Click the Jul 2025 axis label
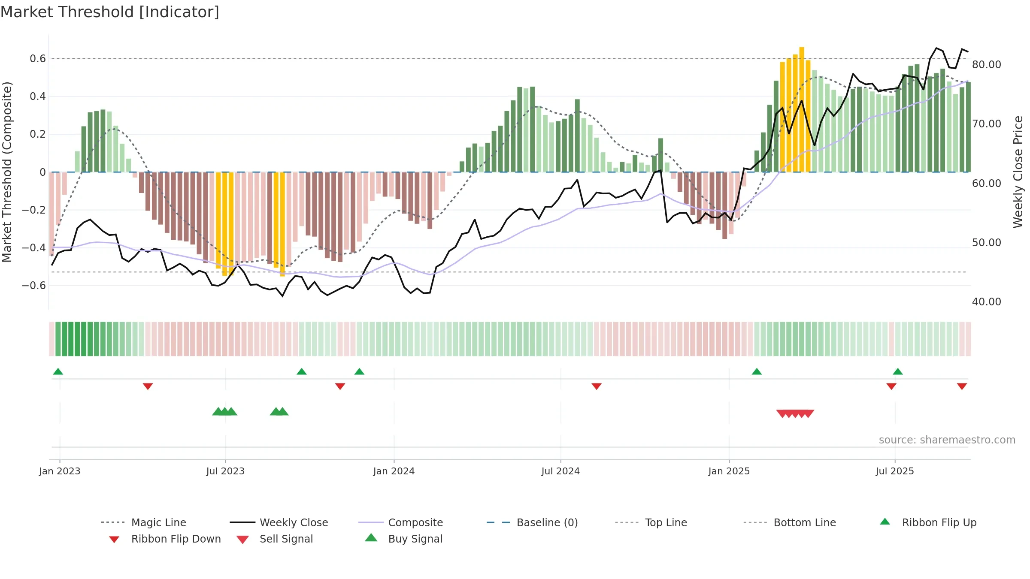1030x579 pixels. 895,471
